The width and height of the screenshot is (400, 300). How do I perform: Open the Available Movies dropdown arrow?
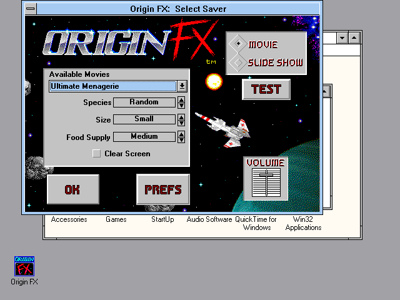point(182,86)
